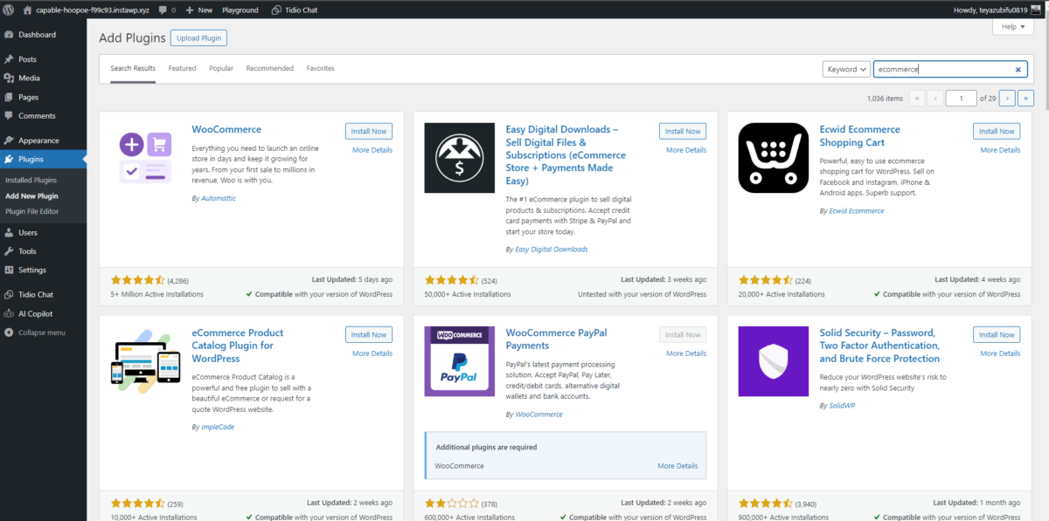The height and width of the screenshot is (521, 1049).
Task: Open the WooCommerce PayPal Payments title link
Action: click(556, 339)
